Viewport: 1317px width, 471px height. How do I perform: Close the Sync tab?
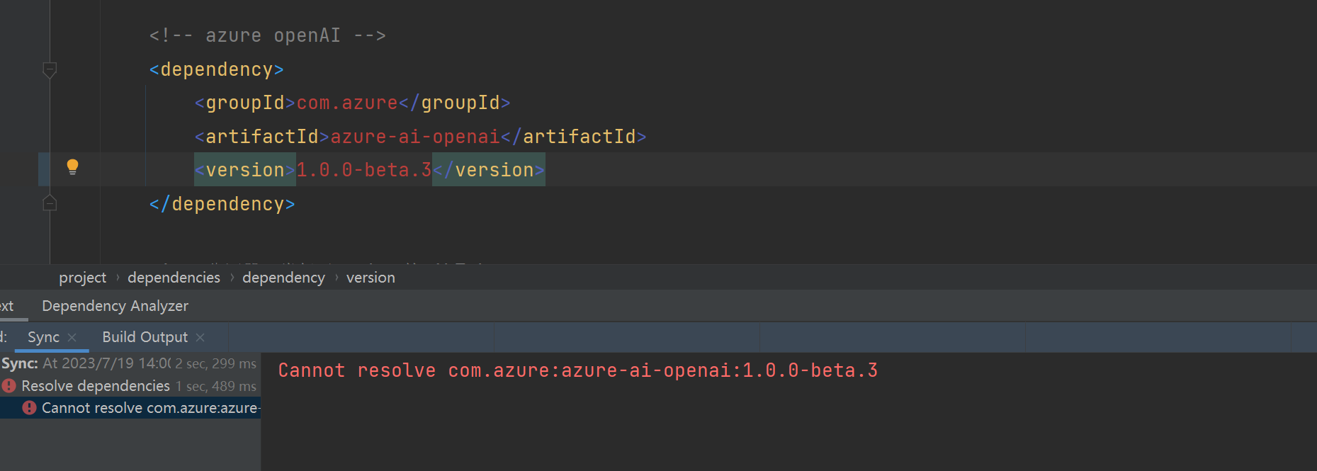(72, 338)
